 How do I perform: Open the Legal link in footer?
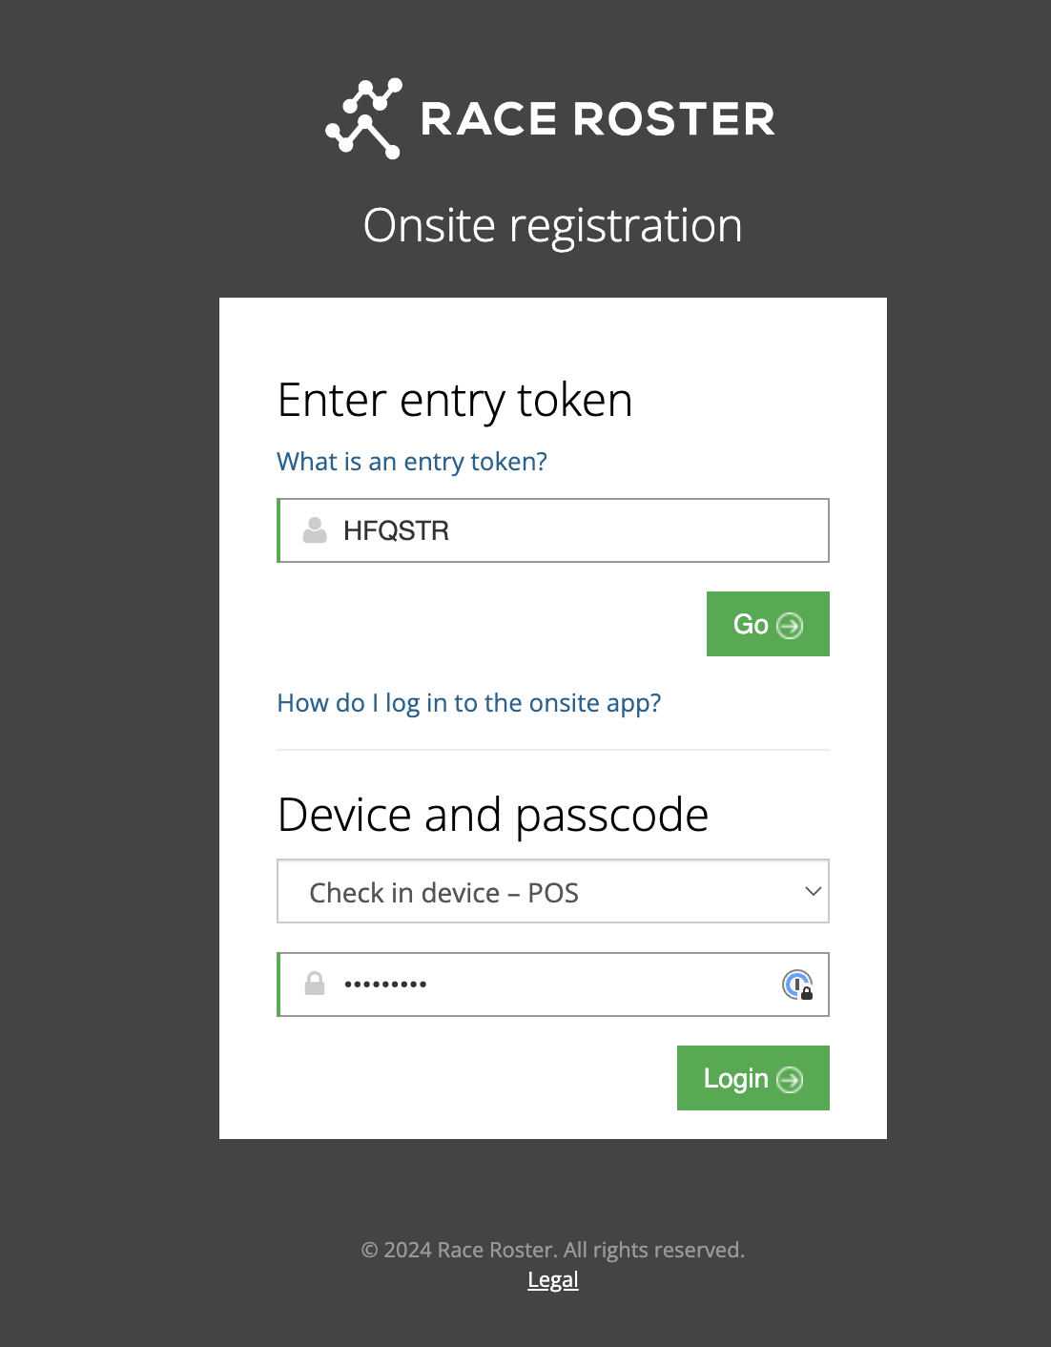(553, 1280)
